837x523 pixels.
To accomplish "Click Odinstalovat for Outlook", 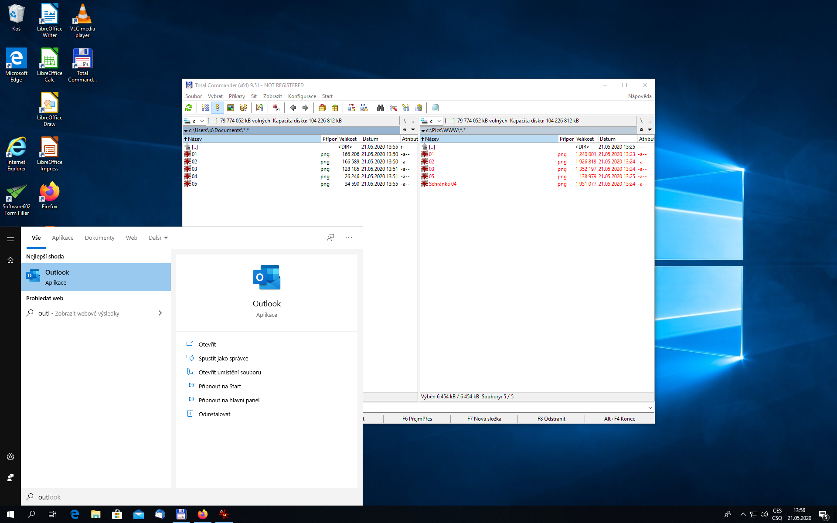I will 214,414.
